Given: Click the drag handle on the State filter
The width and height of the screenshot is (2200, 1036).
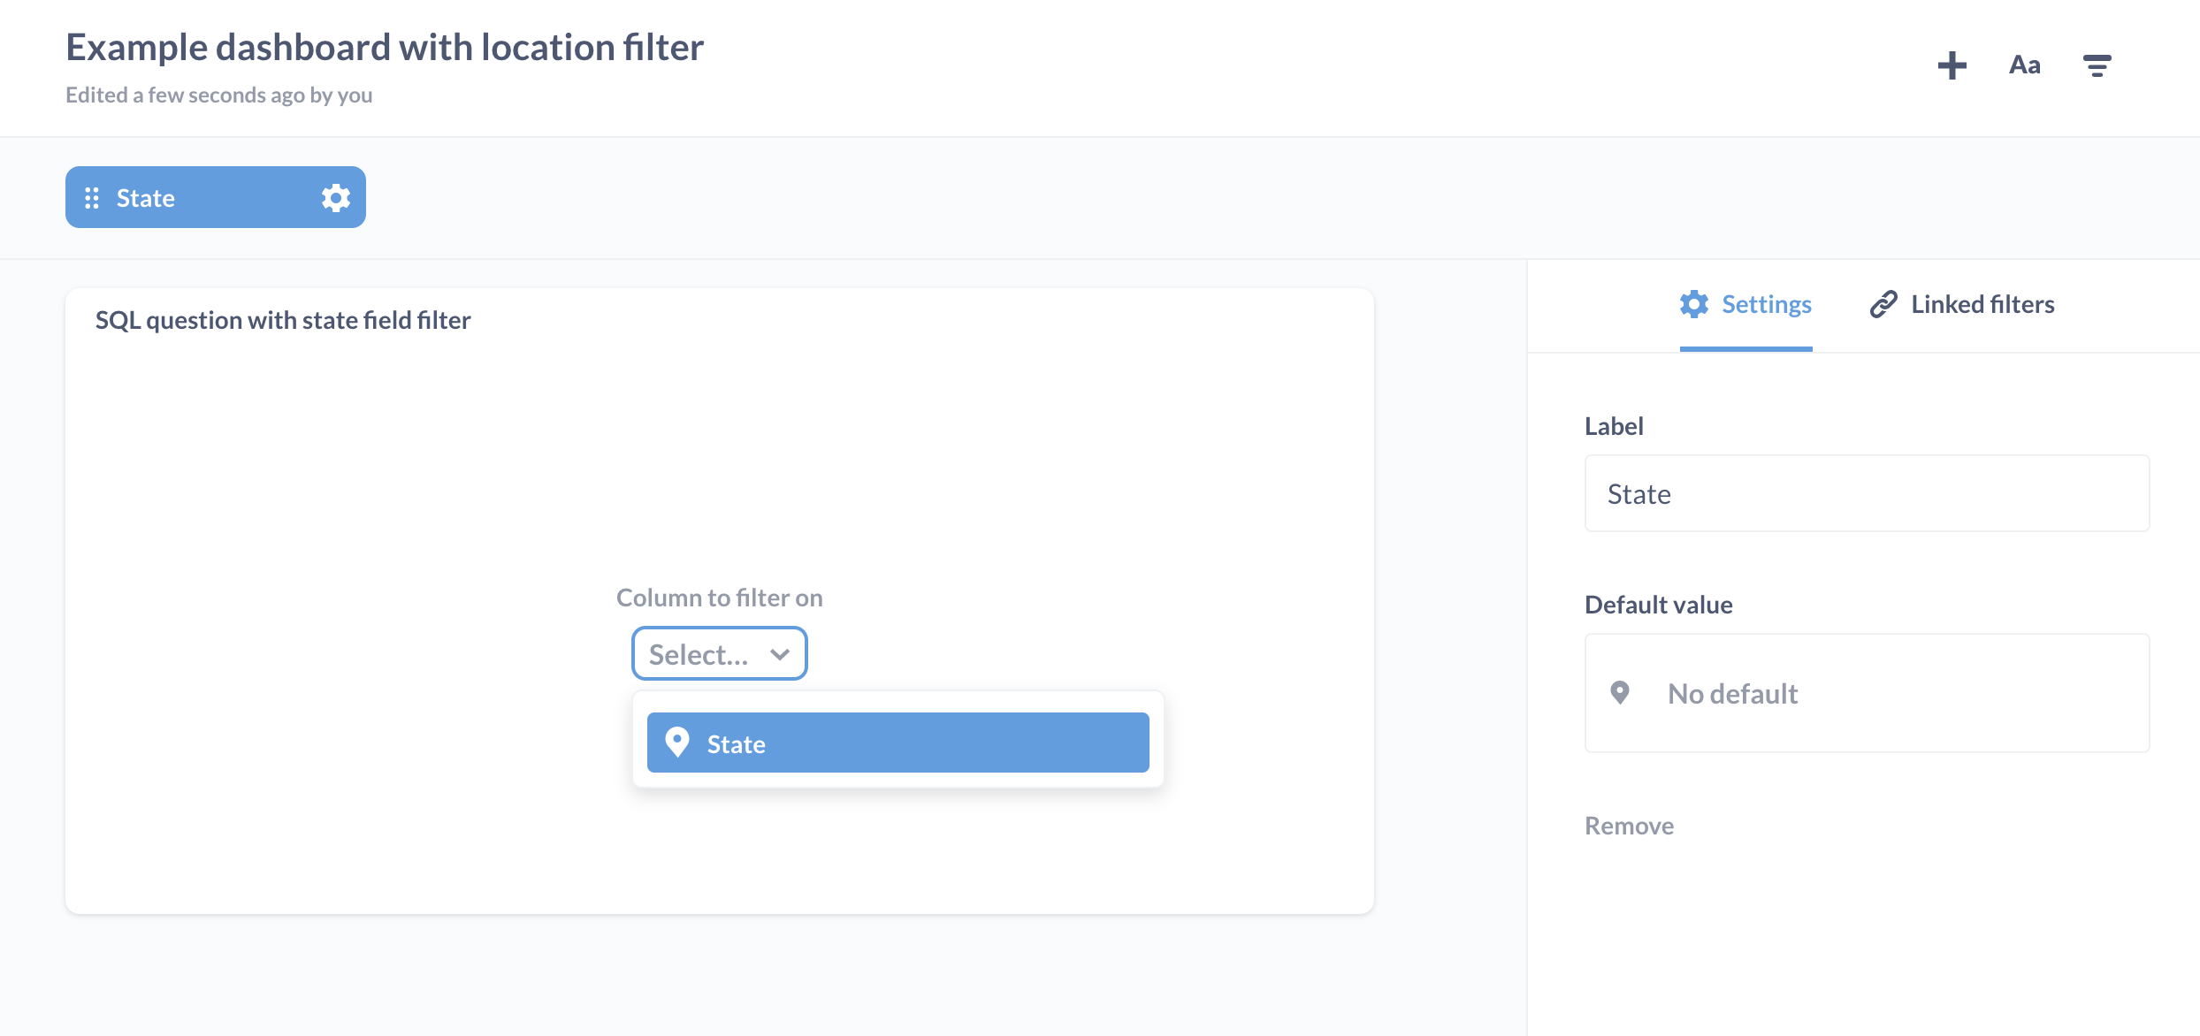Looking at the screenshot, I should coord(92,197).
